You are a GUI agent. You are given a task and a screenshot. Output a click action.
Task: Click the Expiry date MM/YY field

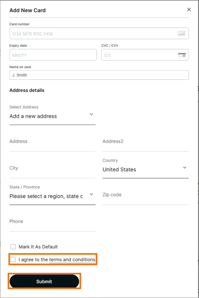pyautogui.click(x=53, y=55)
